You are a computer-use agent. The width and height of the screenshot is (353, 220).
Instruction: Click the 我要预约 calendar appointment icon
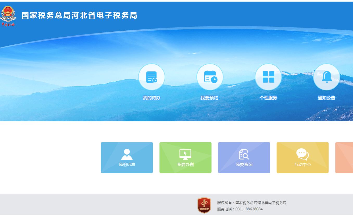point(210,77)
